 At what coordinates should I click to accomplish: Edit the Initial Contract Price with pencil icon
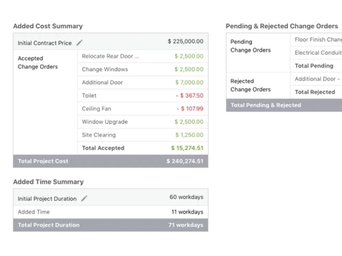[x=79, y=42]
